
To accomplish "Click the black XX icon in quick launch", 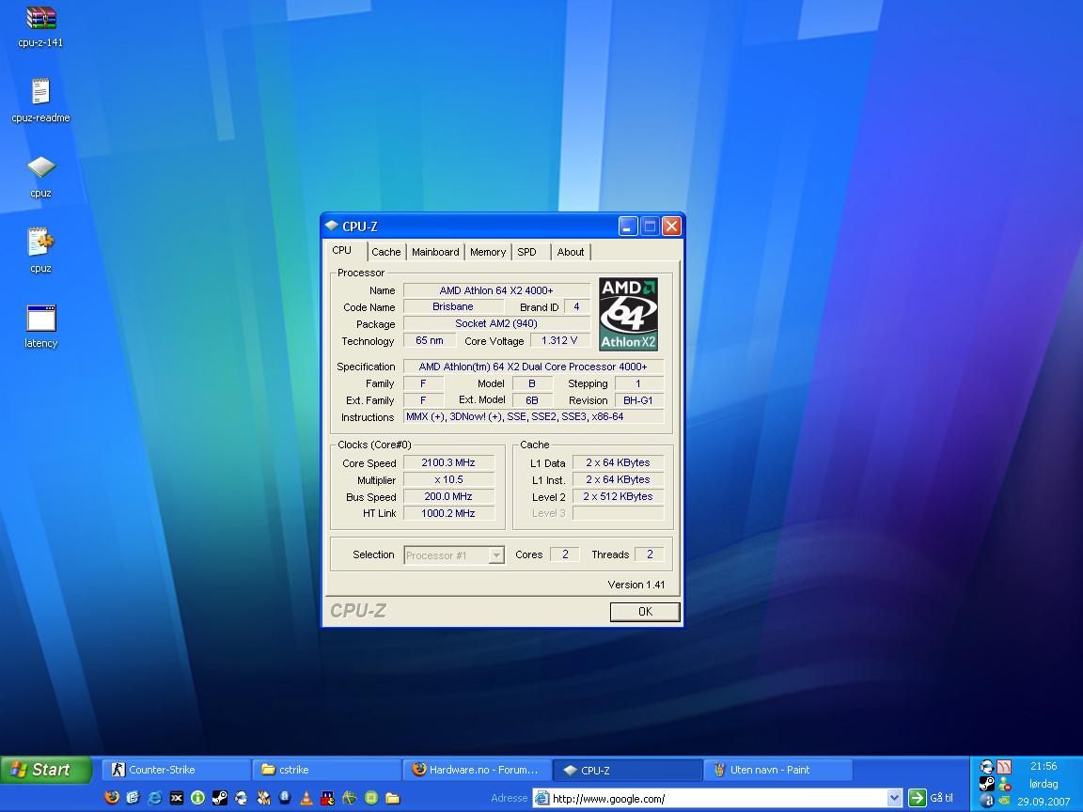I will 177,798.
